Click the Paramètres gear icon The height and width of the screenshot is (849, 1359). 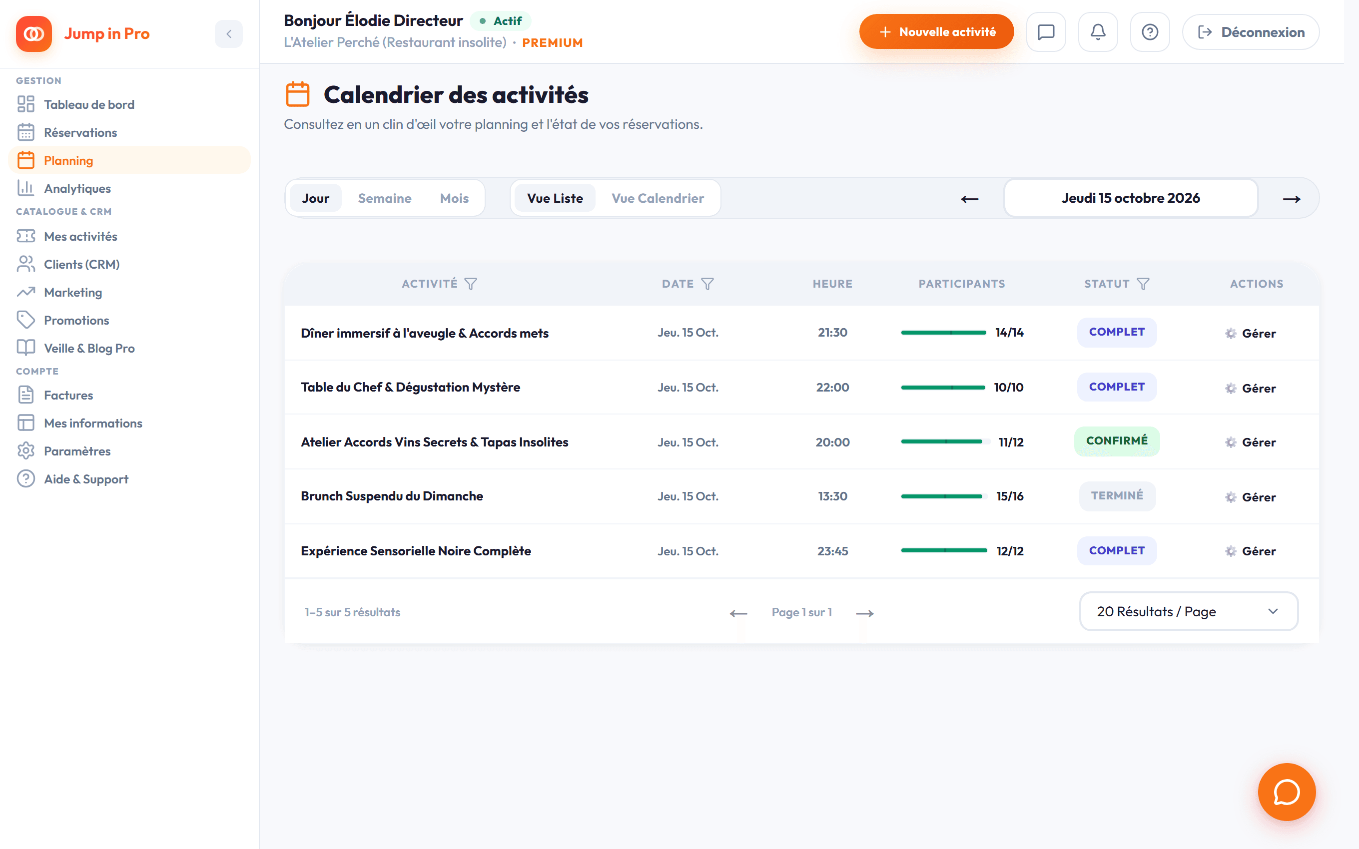click(26, 451)
